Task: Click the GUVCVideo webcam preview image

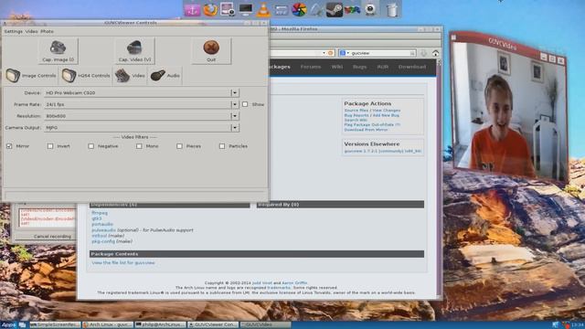Action: coord(509,111)
